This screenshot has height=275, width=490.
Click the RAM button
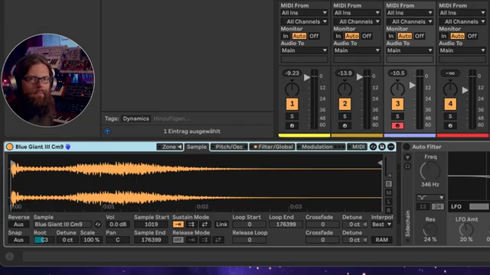pos(381,240)
